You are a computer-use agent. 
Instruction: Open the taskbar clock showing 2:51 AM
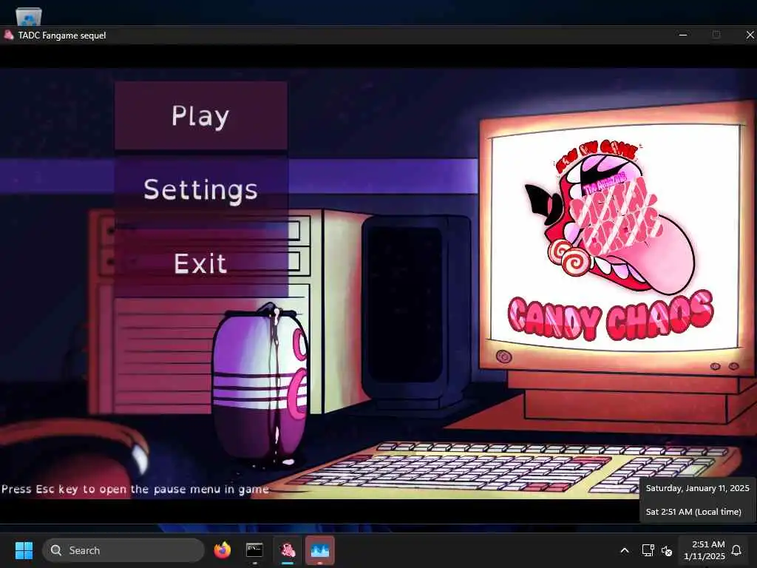(704, 550)
